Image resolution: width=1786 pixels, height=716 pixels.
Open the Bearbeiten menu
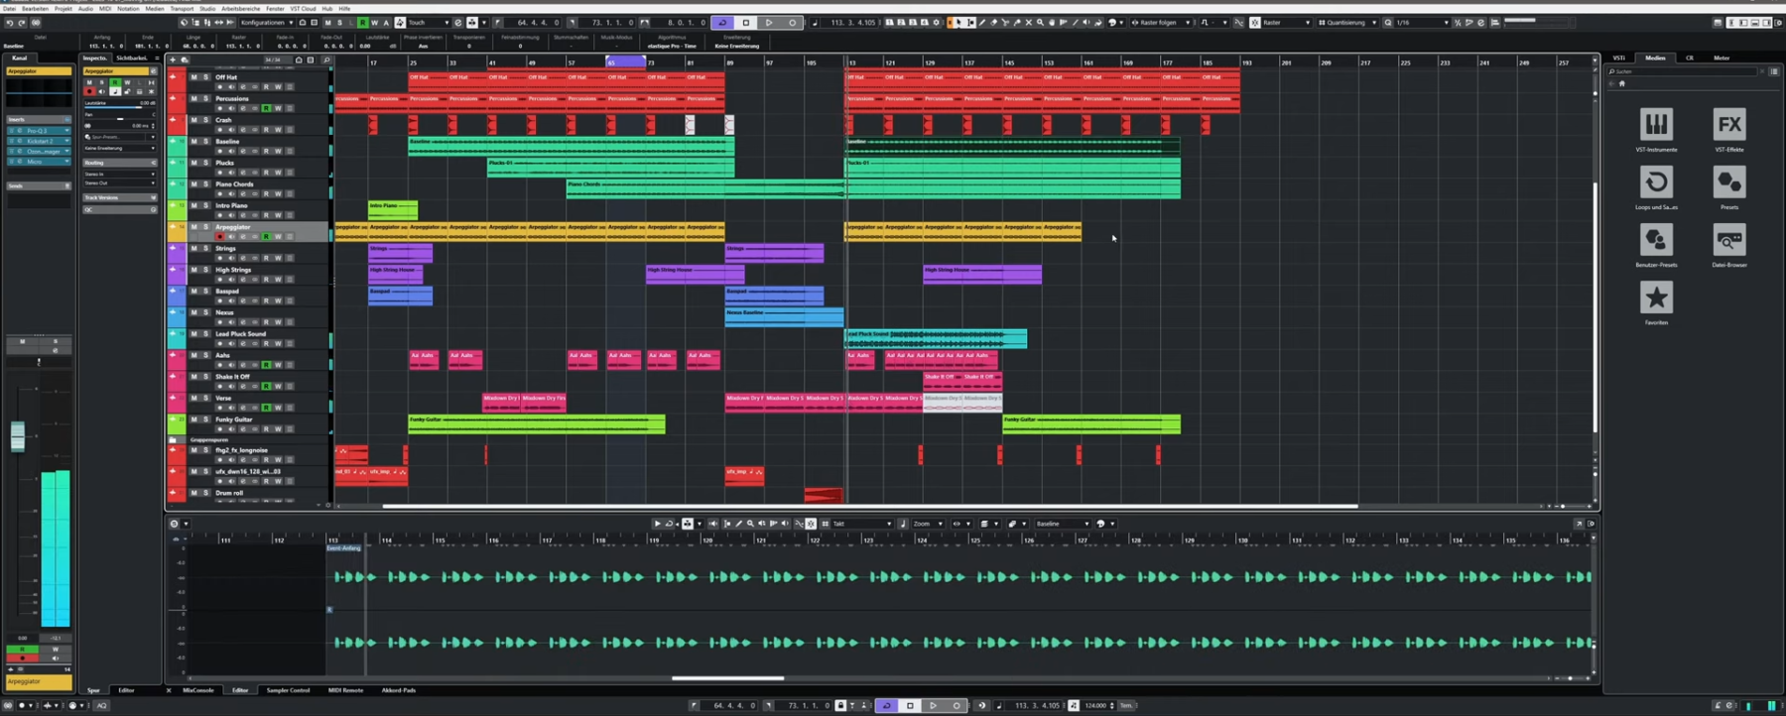point(35,8)
